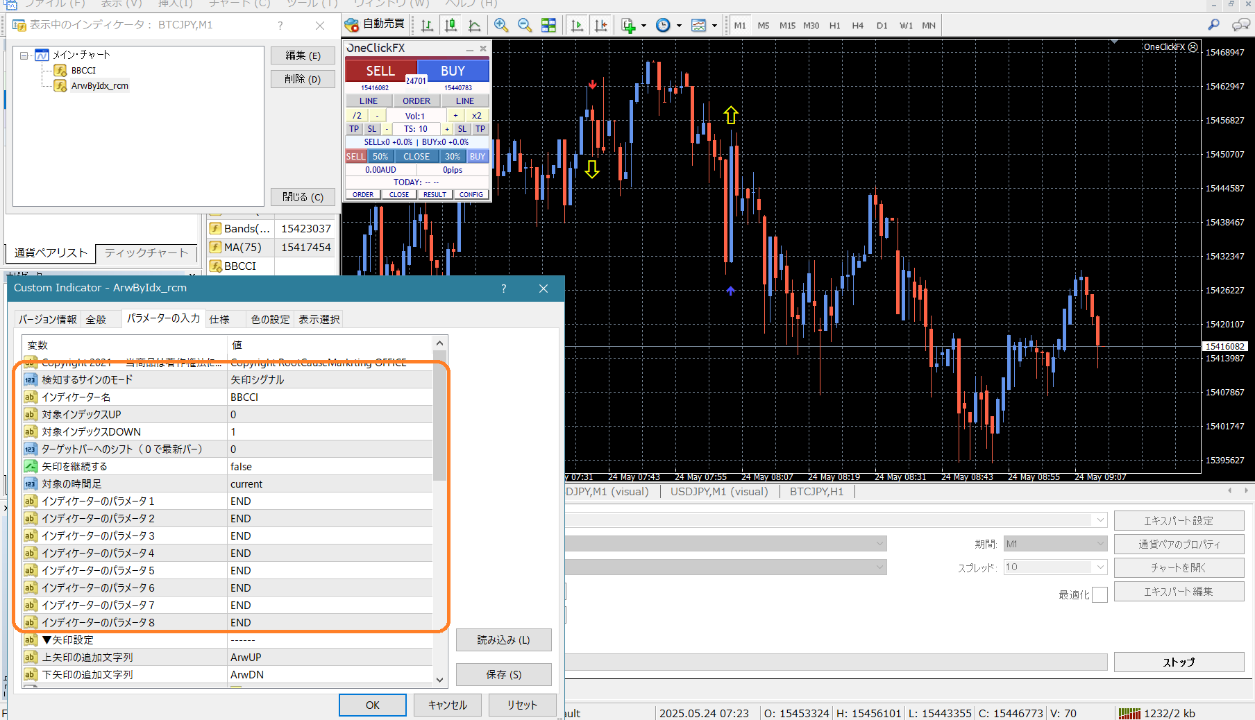Click 保存 (S) save button
The height and width of the screenshot is (720, 1255).
pyautogui.click(x=503, y=675)
